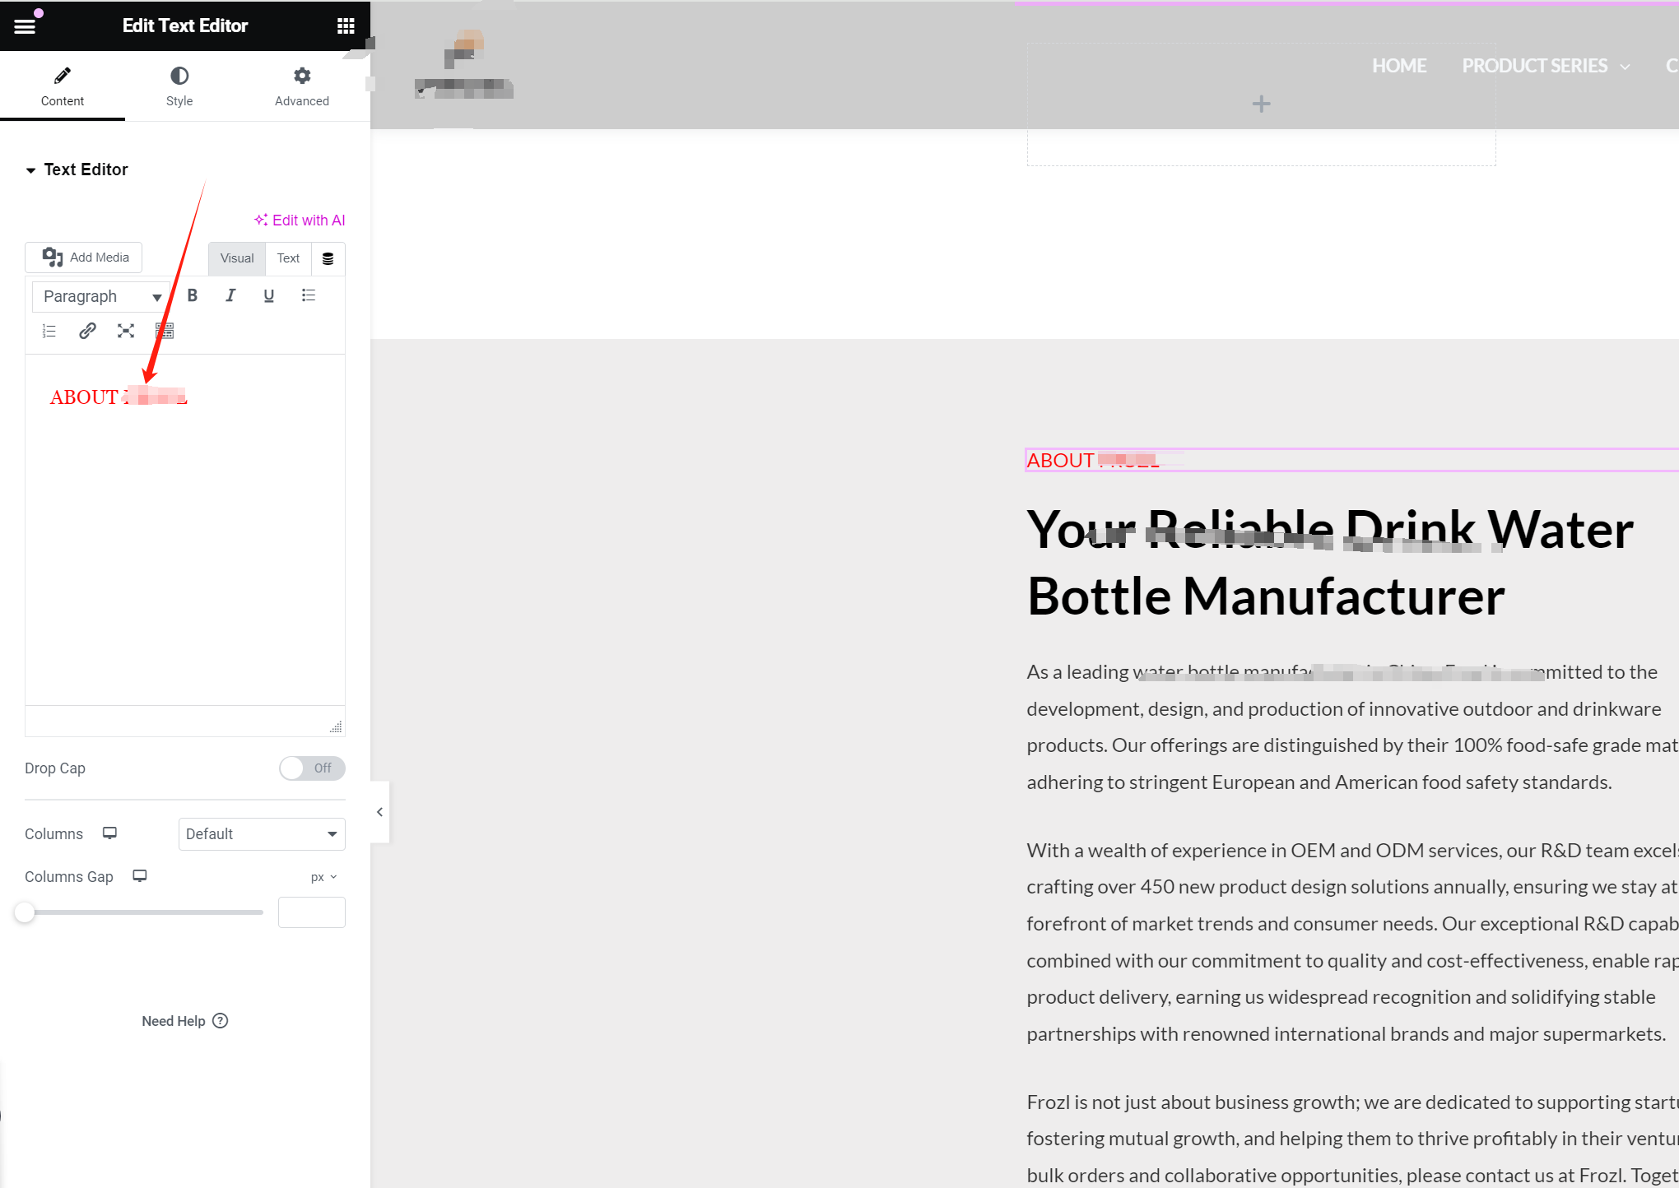Click the Bold formatting icon
The image size is (1679, 1188).
192,297
